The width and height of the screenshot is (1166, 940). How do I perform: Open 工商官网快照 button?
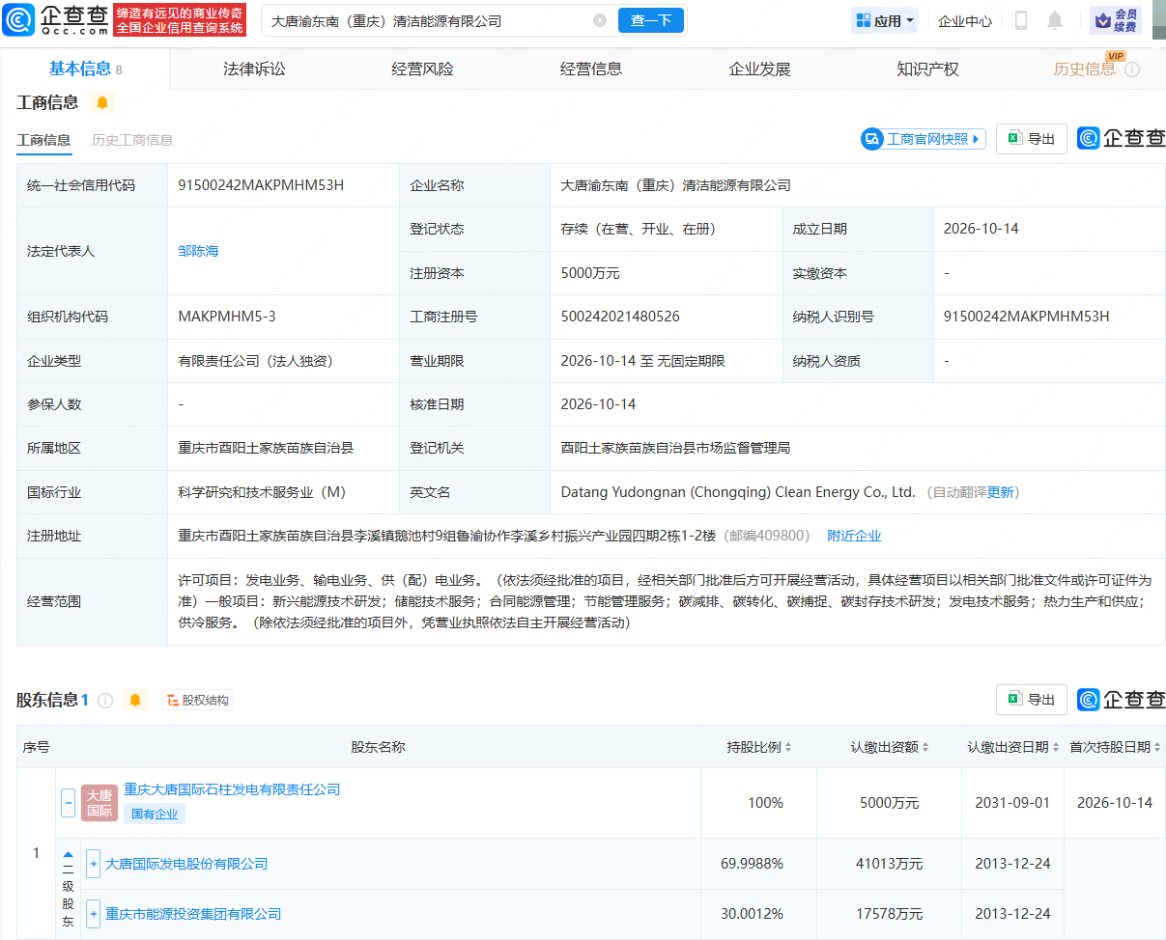[923, 139]
